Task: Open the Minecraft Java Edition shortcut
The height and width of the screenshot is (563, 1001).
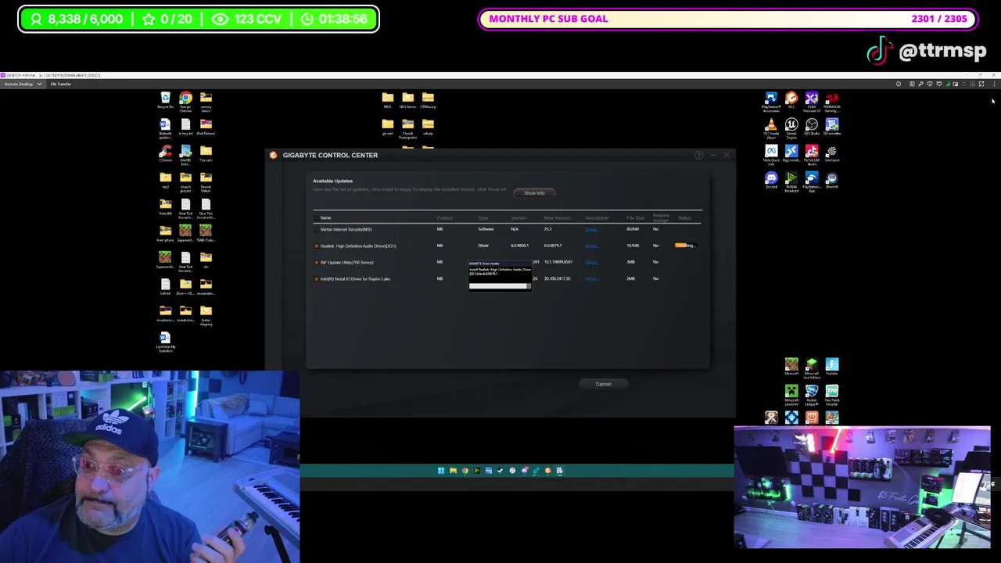Action: click(x=812, y=368)
